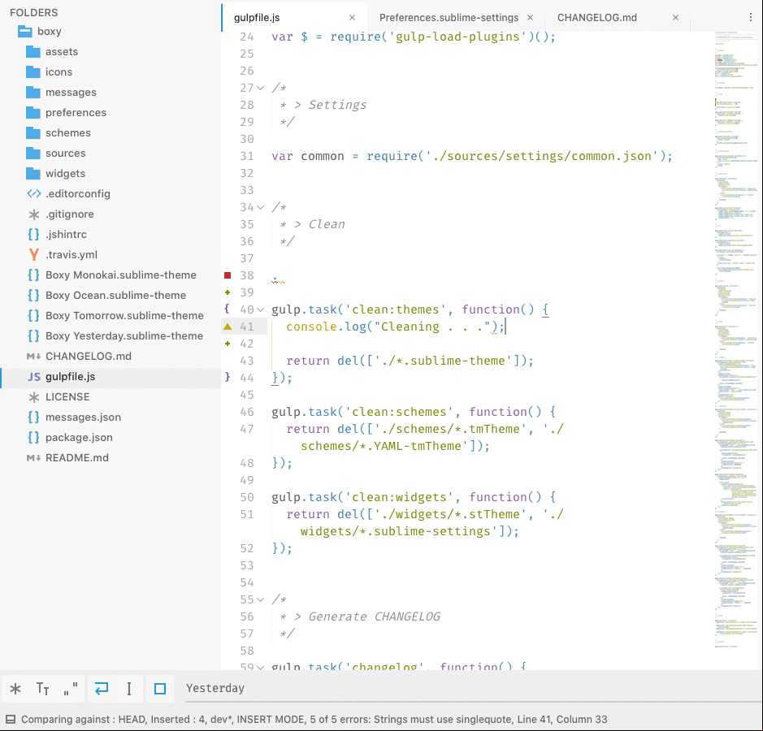Expand the assets folder

tap(33, 51)
